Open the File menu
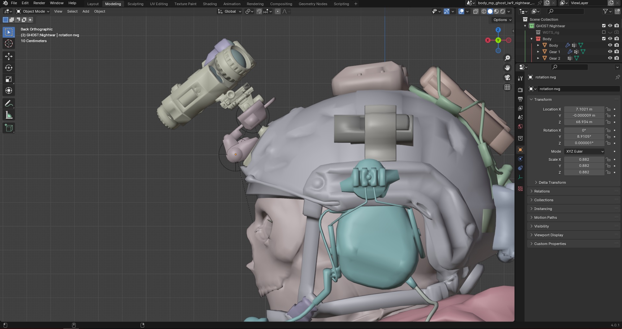The height and width of the screenshot is (329, 622). coord(14,3)
